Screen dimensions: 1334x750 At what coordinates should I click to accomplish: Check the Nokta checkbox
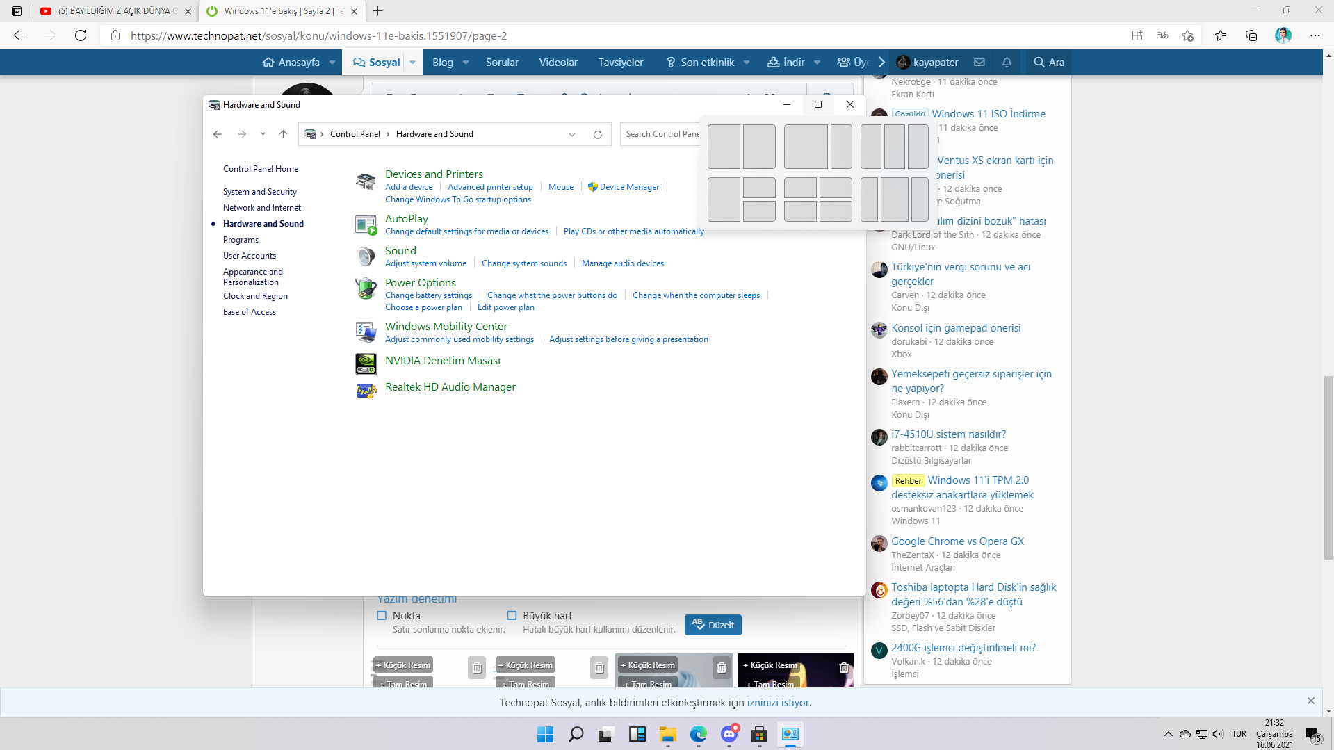click(382, 615)
